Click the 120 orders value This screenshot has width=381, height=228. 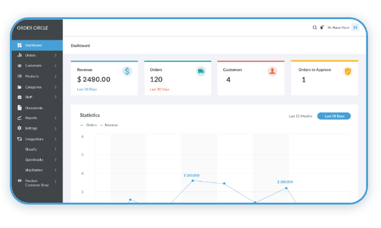pos(156,80)
